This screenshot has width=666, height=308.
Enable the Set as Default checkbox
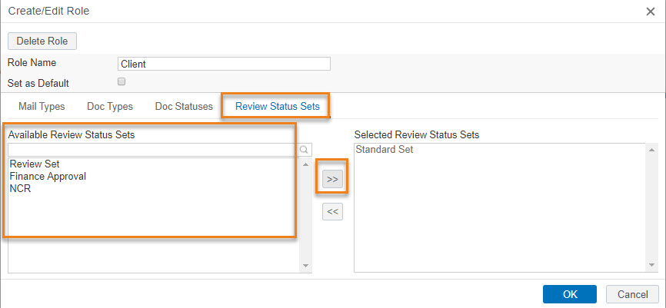[x=122, y=82]
